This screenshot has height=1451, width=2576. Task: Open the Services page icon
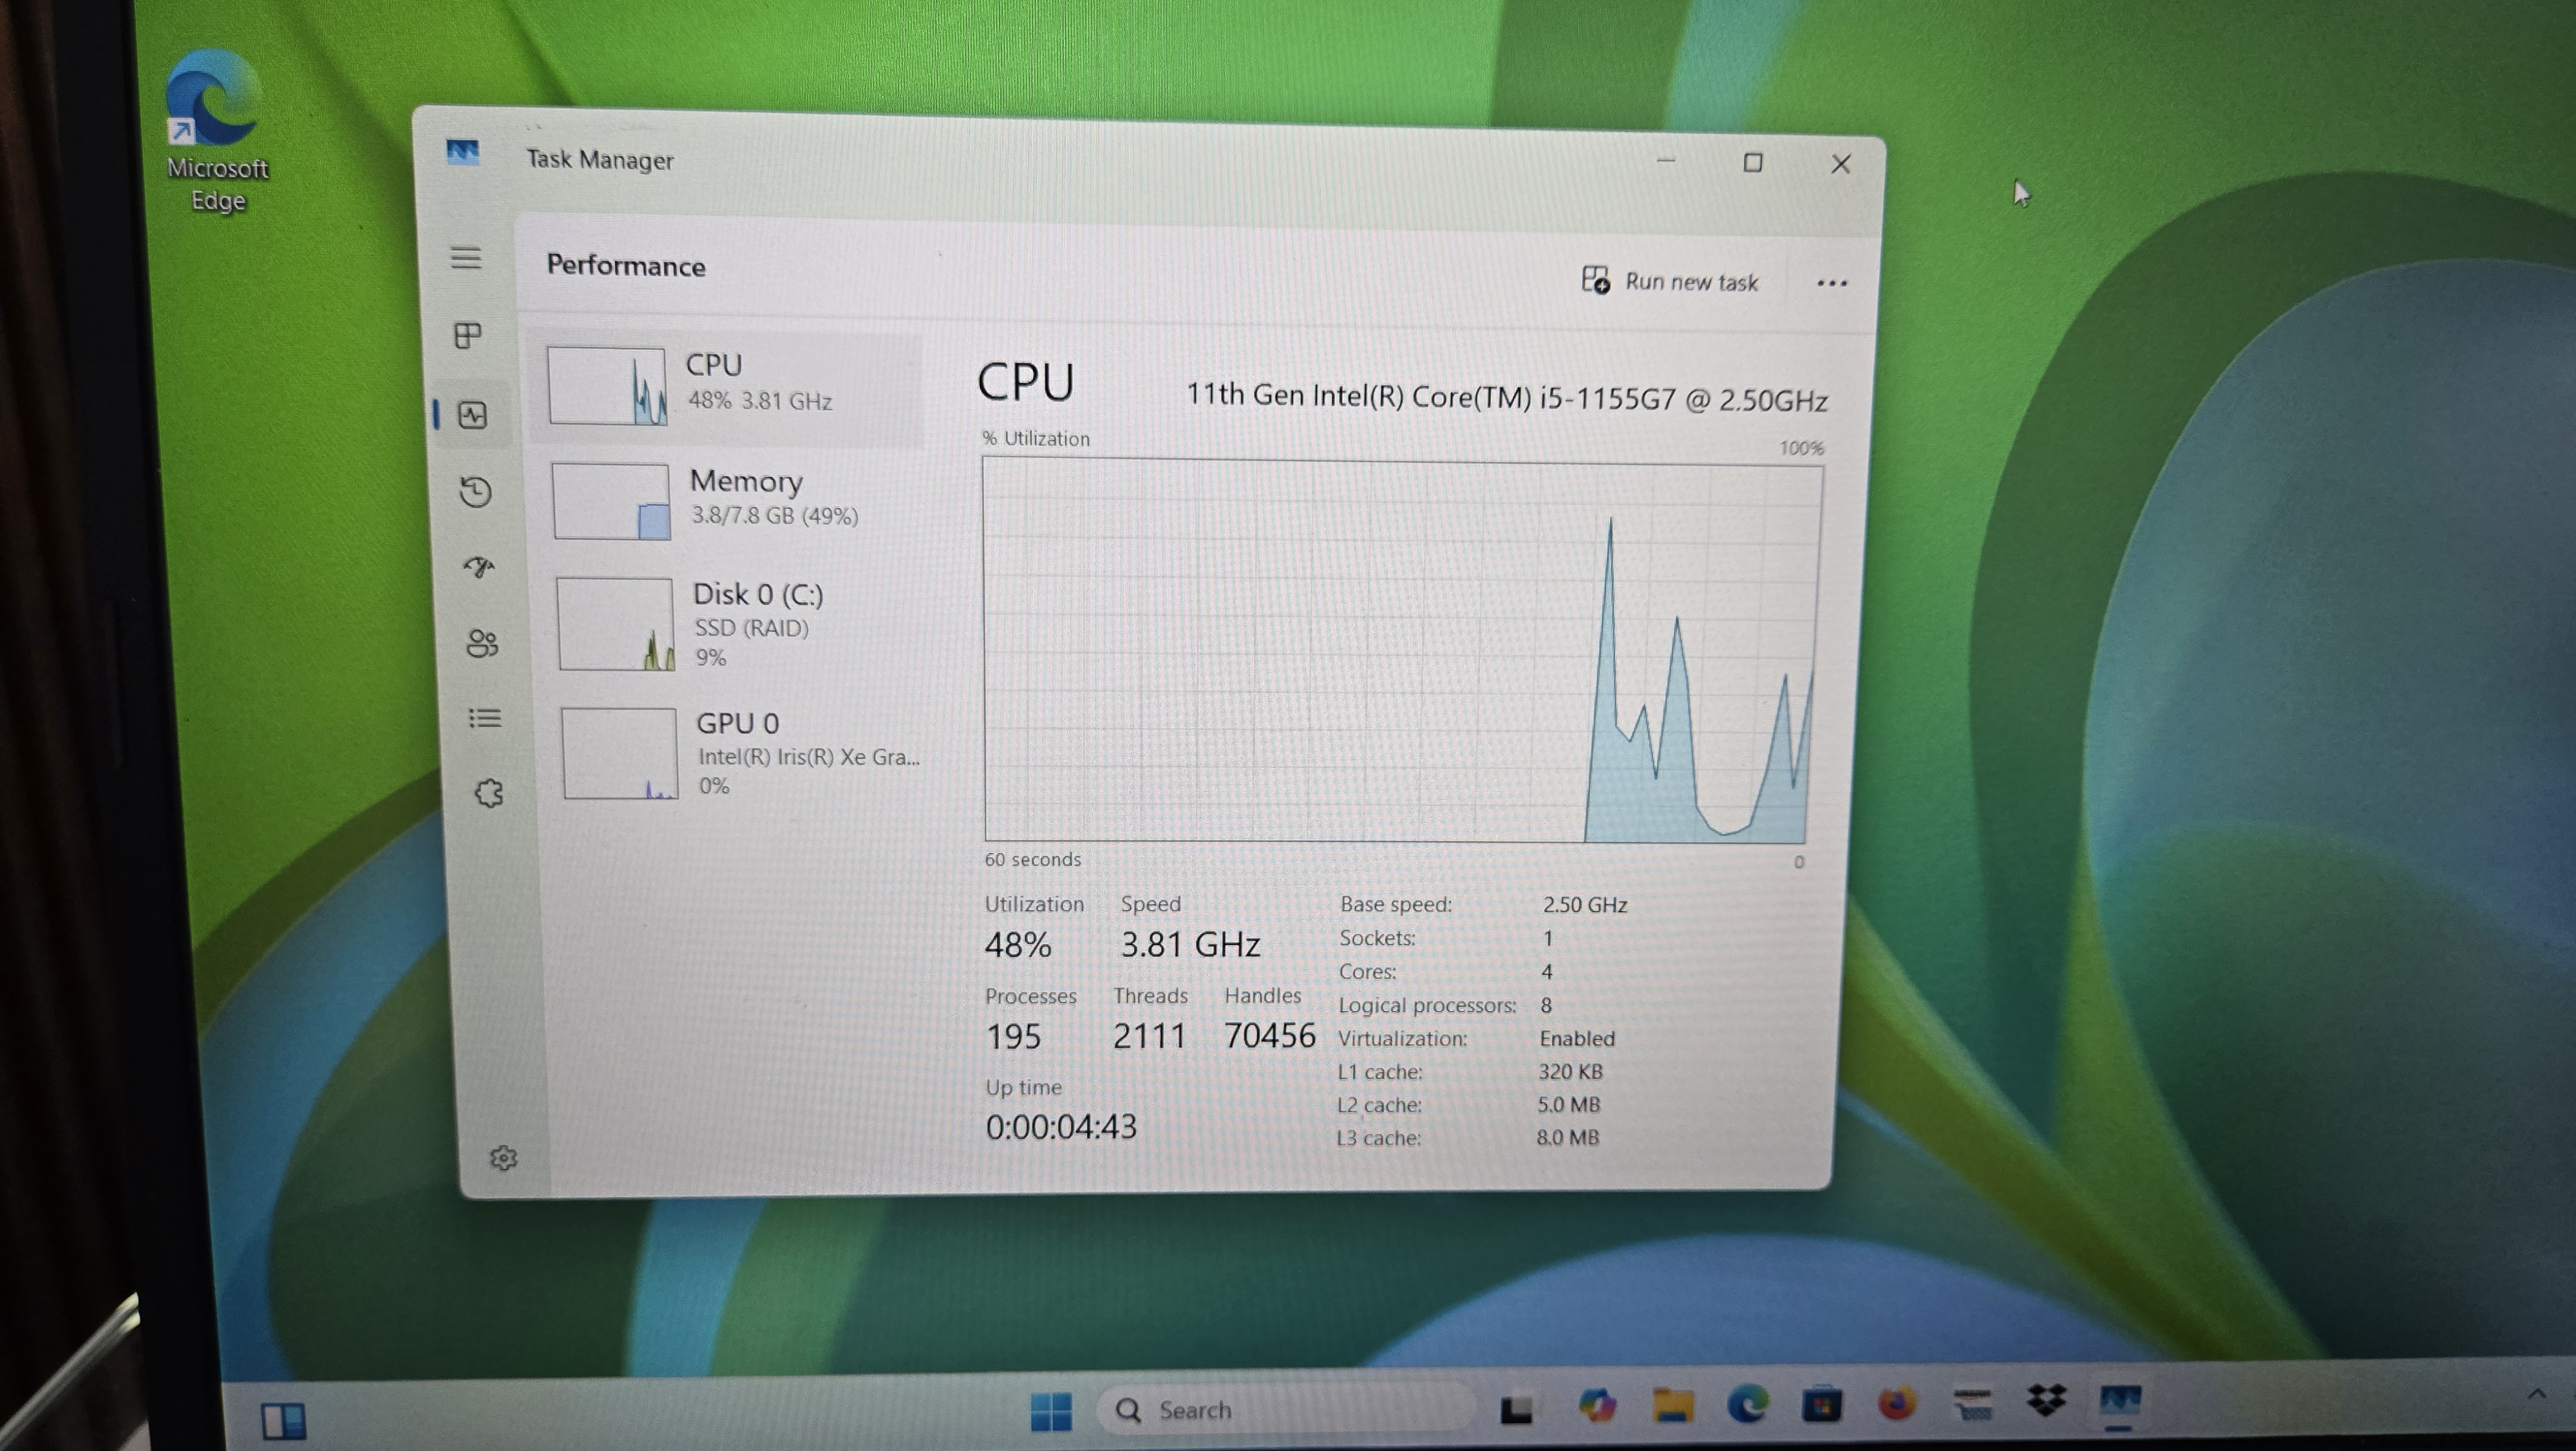pos(489,794)
